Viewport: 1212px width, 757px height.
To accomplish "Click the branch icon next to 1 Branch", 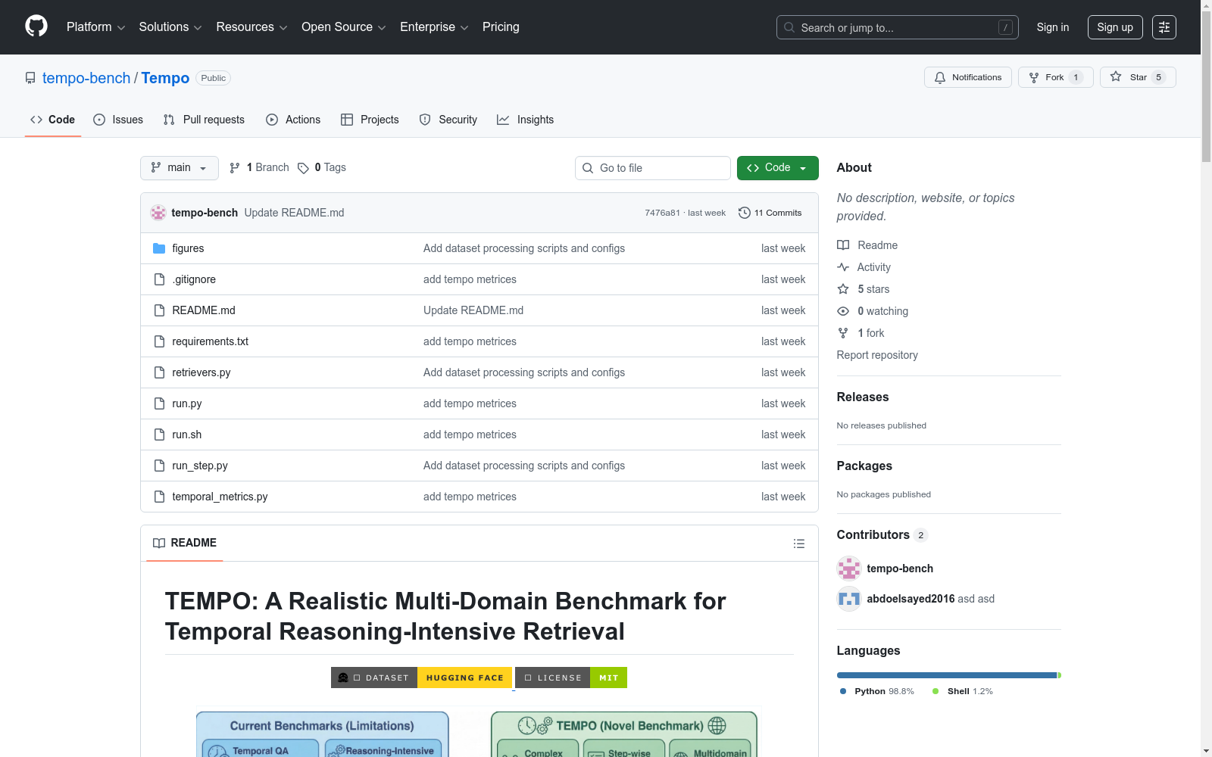I will pyautogui.click(x=235, y=168).
